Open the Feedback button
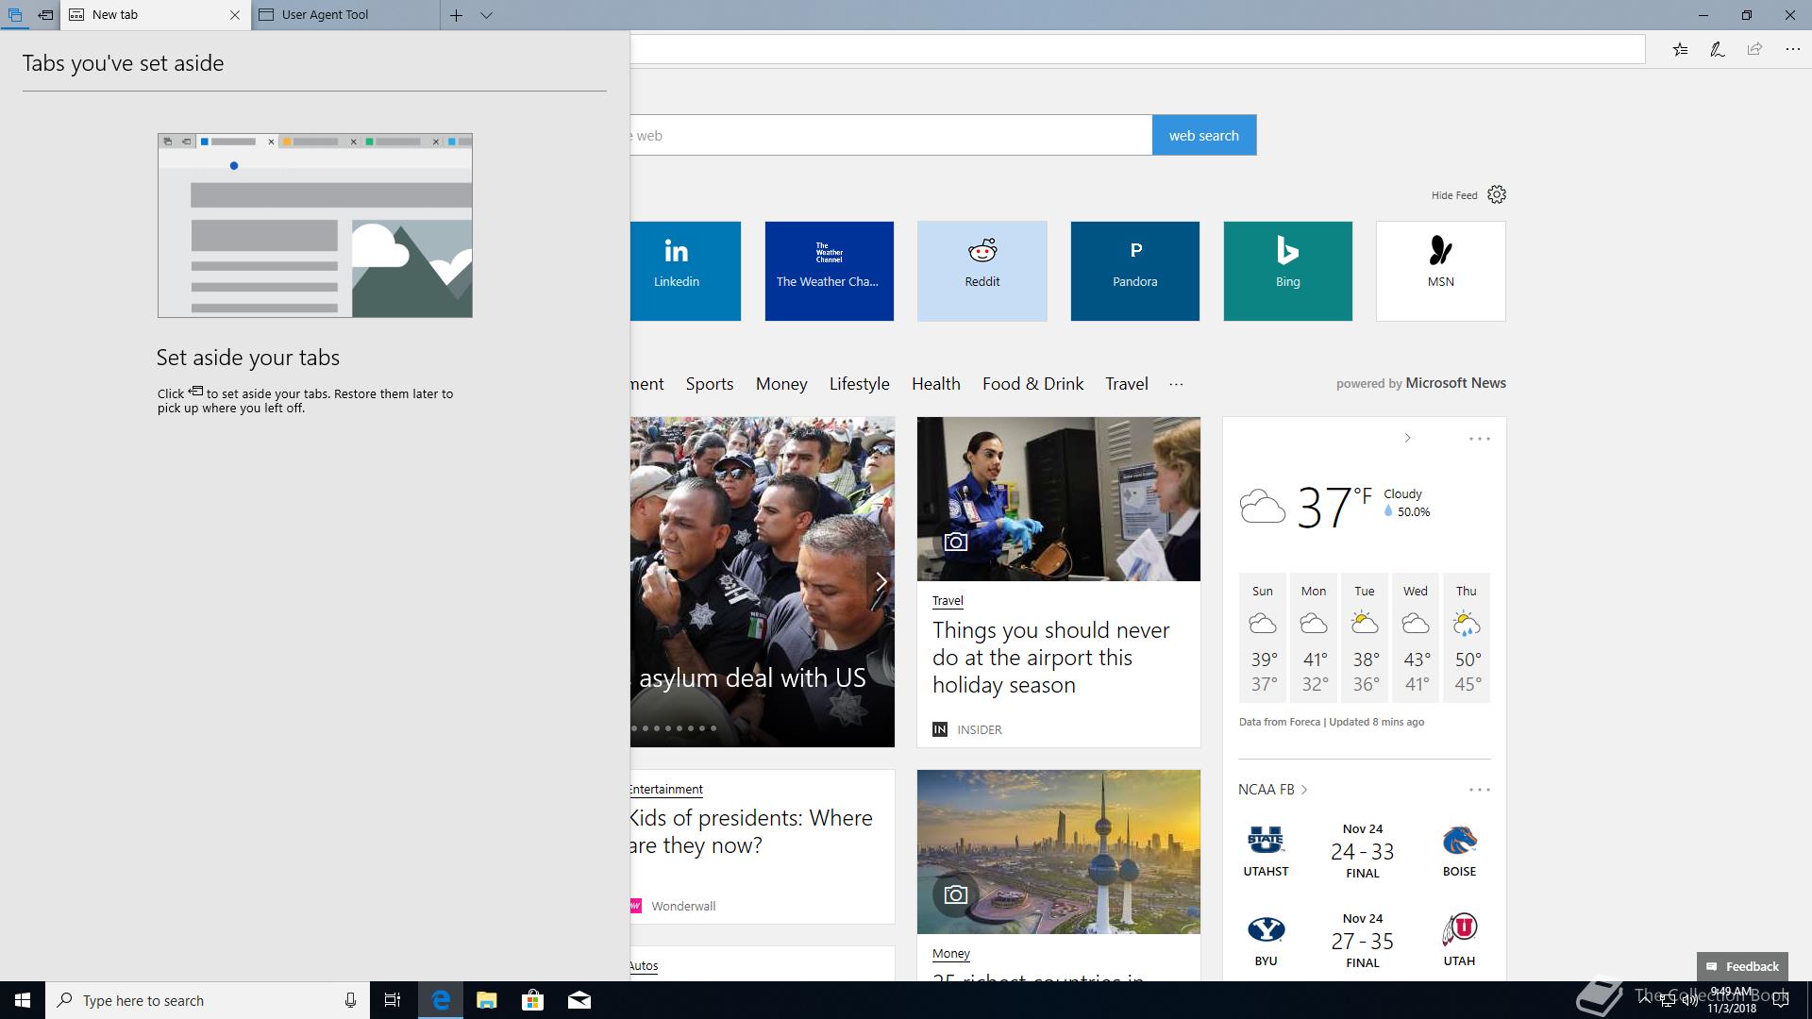This screenshot has width=1812, height=1019. click(1742, 966)
